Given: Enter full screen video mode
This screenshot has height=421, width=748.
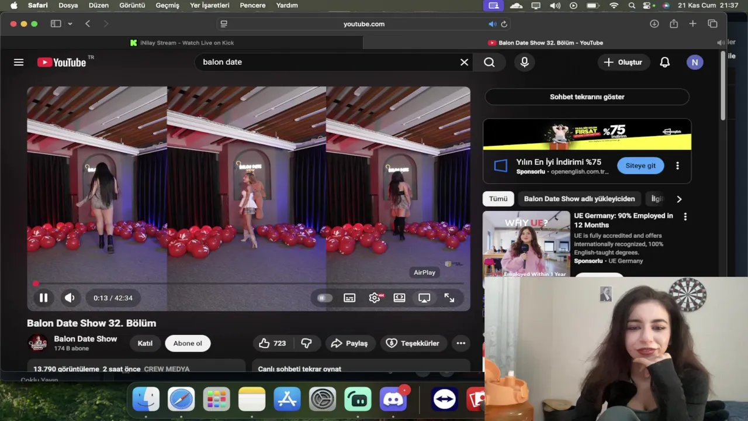Looking at the screenshot, I should 449,298.
